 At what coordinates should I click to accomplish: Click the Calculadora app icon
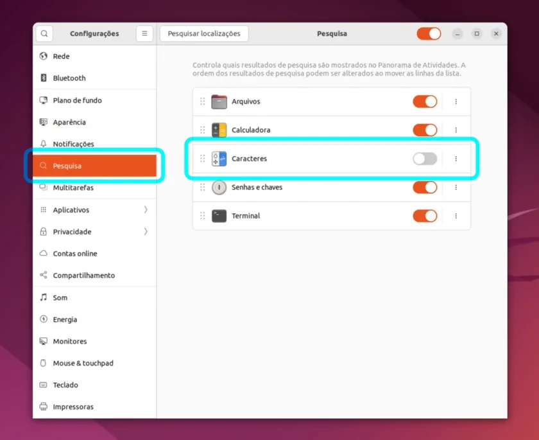click(219, 130)
